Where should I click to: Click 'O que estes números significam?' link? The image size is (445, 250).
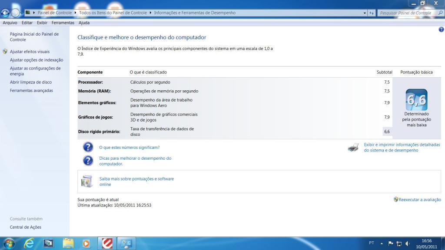tap(130, 148)
